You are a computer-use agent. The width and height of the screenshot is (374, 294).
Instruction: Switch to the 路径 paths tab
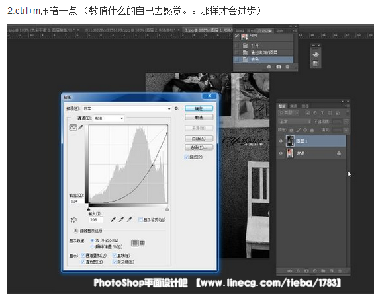[x=305, y=106]
